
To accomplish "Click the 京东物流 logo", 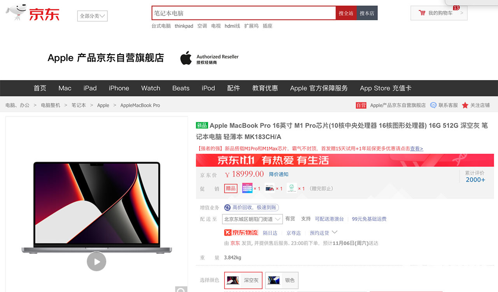I will (x=241, y=233).
